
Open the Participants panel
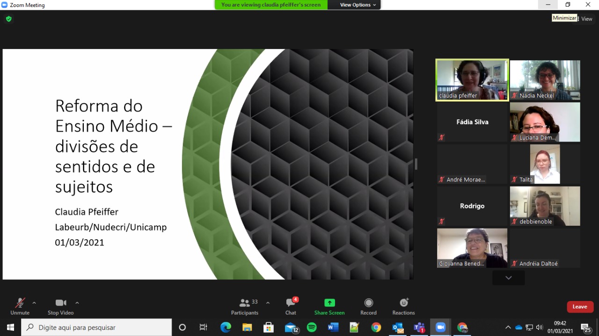coord(245,306)
